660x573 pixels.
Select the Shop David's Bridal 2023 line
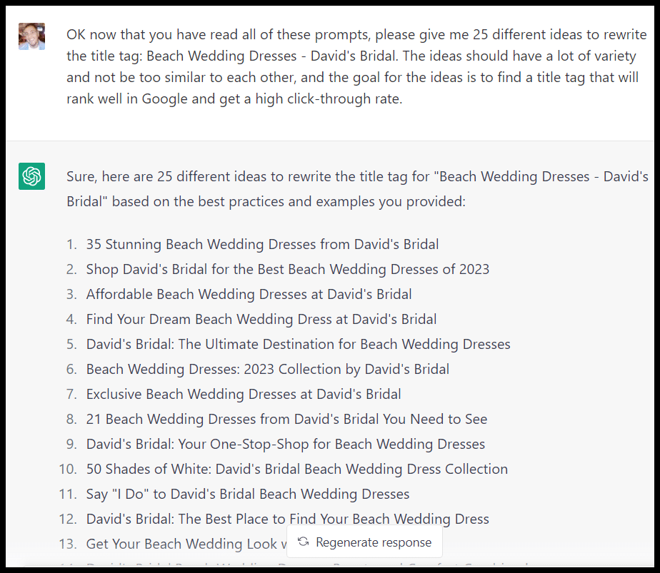(x=287, y=270)
